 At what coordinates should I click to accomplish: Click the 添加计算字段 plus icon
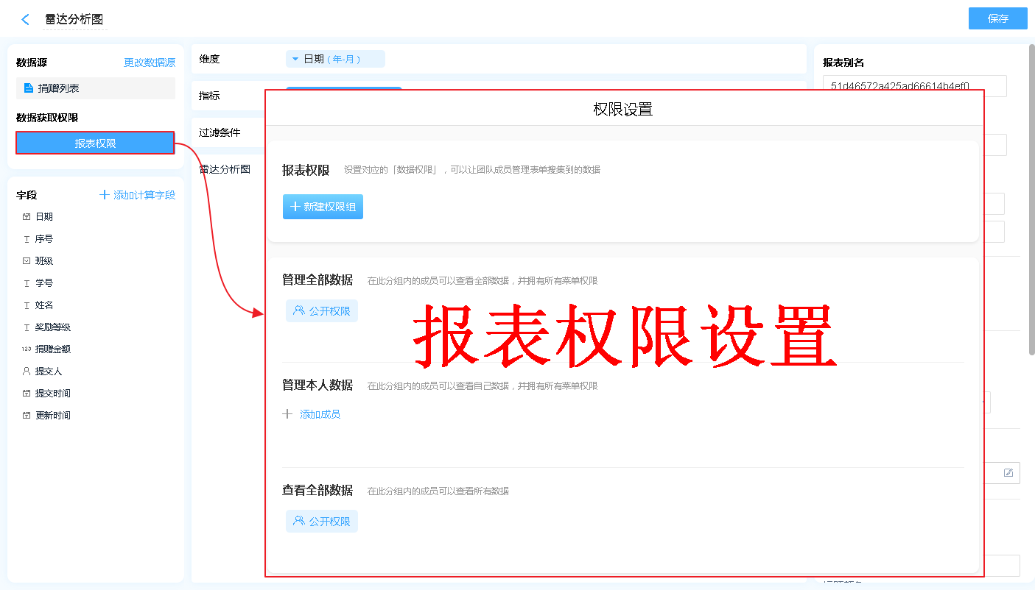pos(105,195)
